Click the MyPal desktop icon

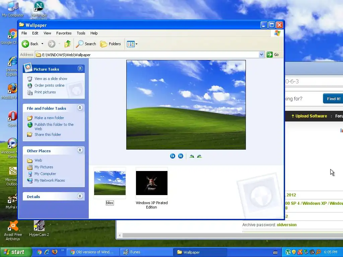click(11, 201)
